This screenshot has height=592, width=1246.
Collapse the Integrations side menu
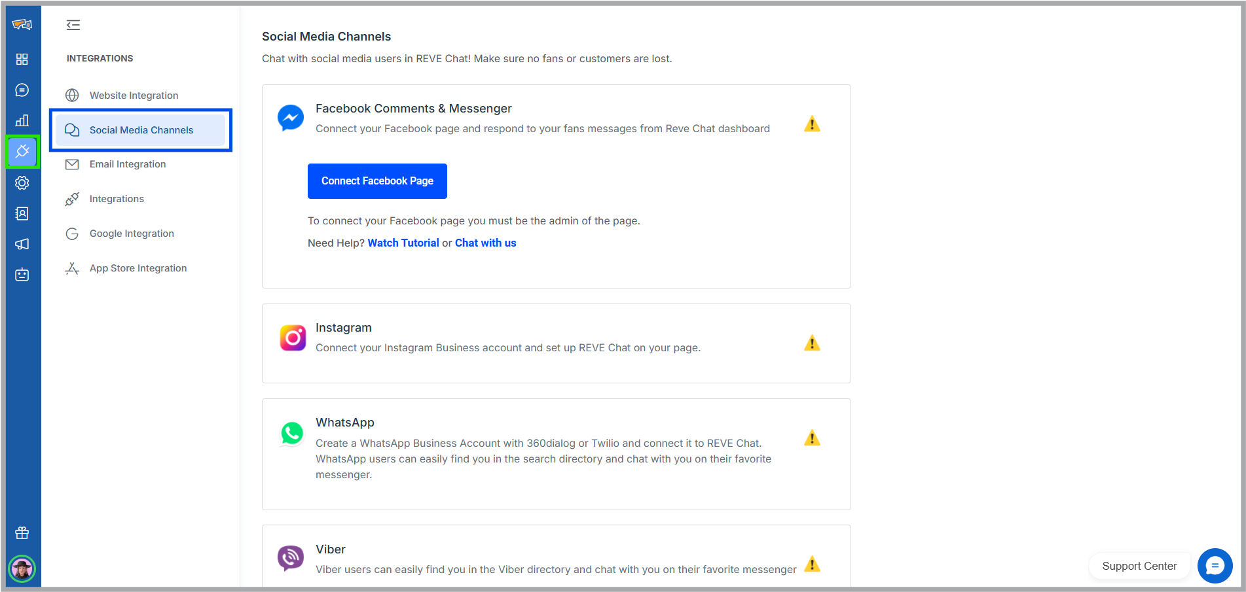click(73, 25)
